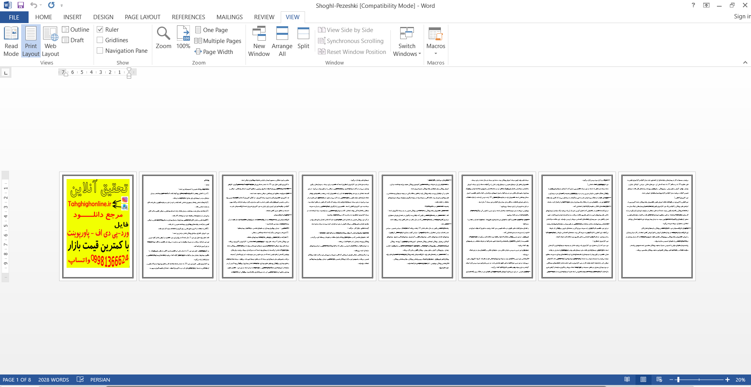Viewport: 751px width, 387px height.
Task: Collapse the ribbon with chevron
Action: (x=745, y=63)
